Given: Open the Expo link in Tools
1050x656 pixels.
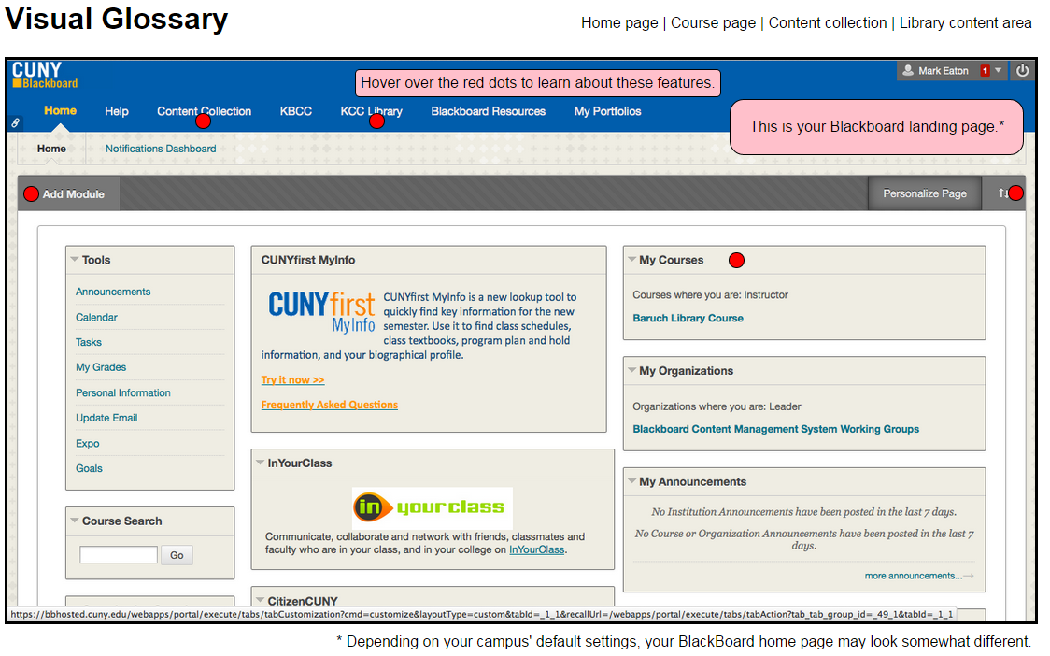Looking at the screenshot, I should tap(87, 444).
